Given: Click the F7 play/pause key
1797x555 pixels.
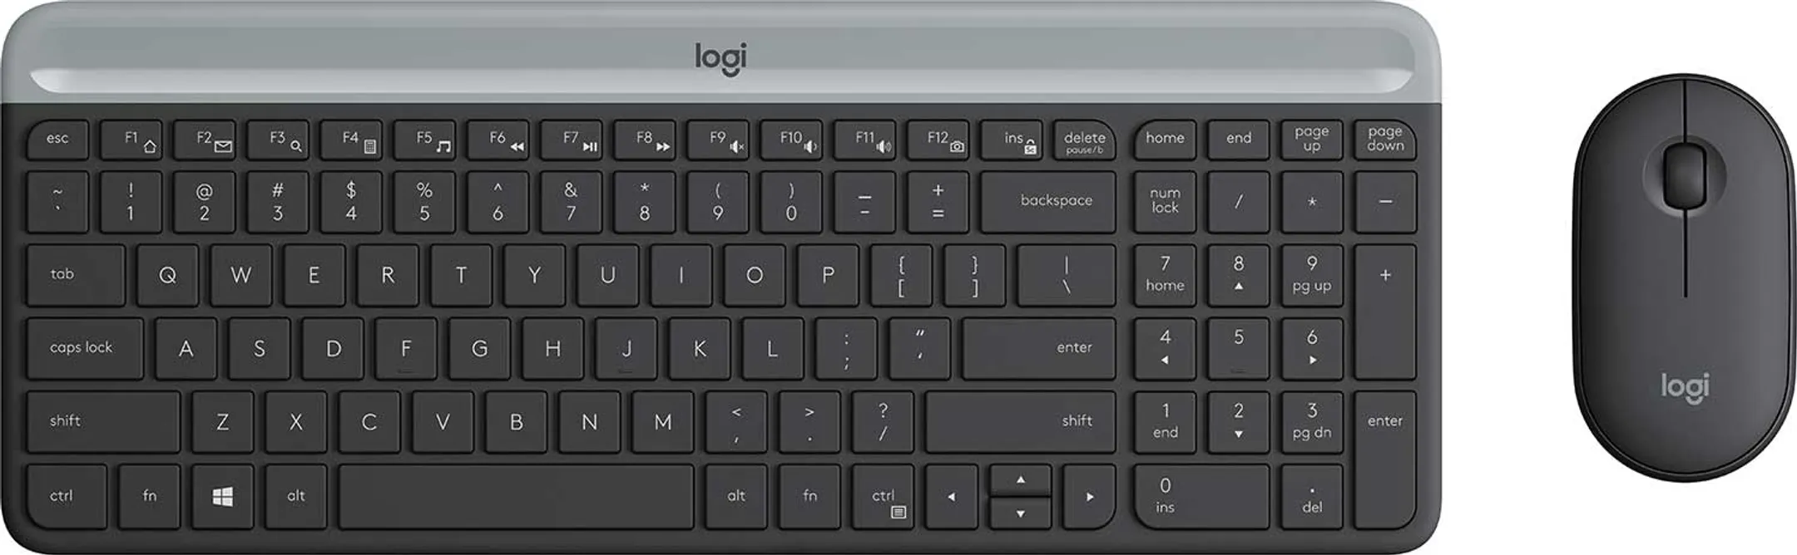Looking at the screenshot, I should pos(571,140).
